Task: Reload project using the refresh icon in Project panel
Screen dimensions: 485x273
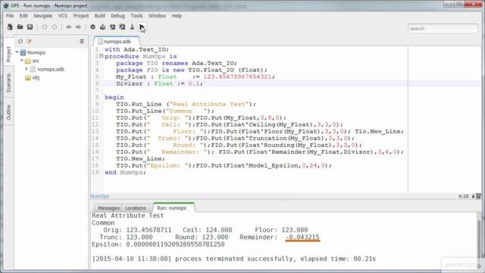Action: [x=20, y=41]
